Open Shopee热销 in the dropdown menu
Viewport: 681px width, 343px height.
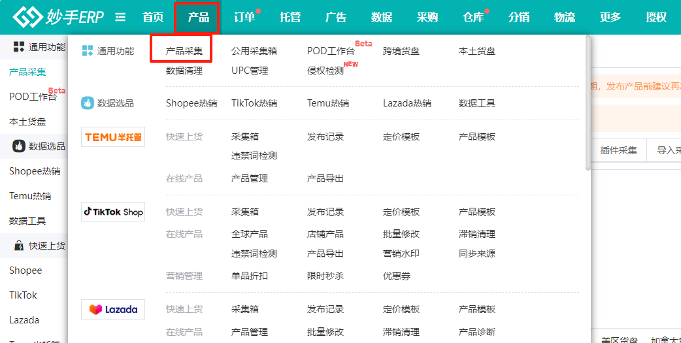(191, 103)
